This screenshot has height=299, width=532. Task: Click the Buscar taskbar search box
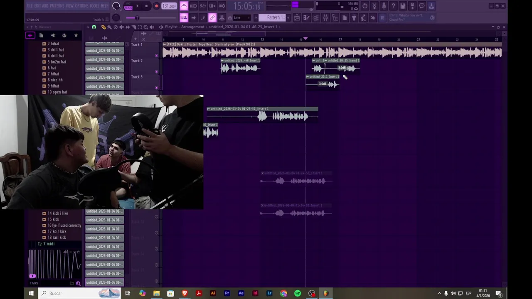click(80, 293)
